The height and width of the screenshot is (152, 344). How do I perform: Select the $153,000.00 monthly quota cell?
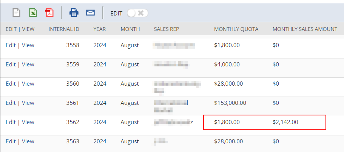(230, 103)
